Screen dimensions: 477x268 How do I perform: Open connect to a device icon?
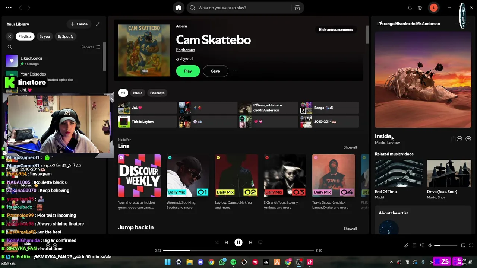(422, 246)
